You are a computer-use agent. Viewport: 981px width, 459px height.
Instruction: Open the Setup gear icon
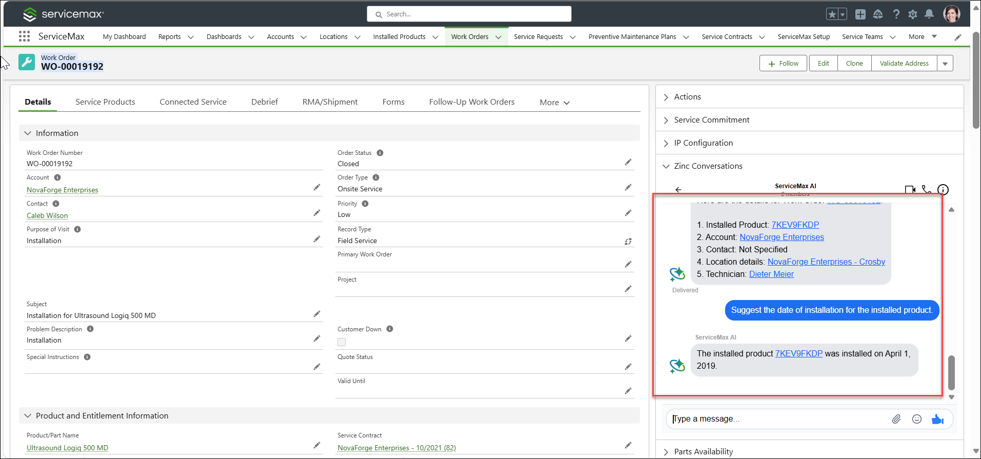coord(913,14)
